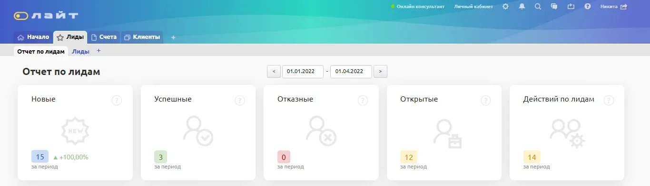Show help for Новые card
The image size is (650, 186).
click(x=117, y=100)
